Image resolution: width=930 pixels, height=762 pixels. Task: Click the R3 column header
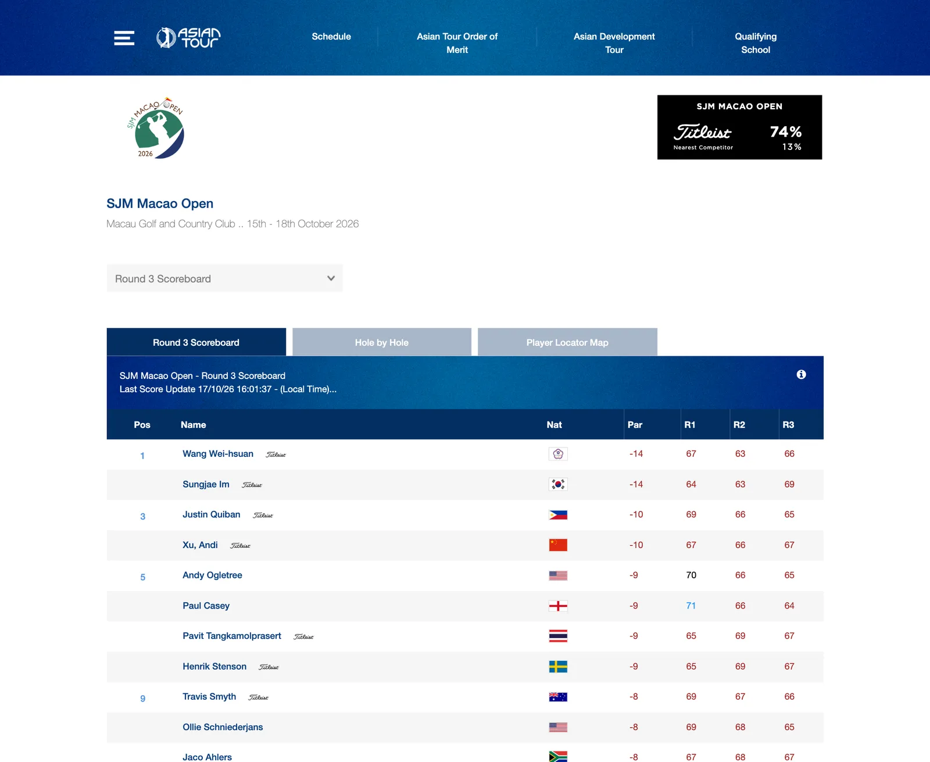pyautogui.click(x=788, y=425)
